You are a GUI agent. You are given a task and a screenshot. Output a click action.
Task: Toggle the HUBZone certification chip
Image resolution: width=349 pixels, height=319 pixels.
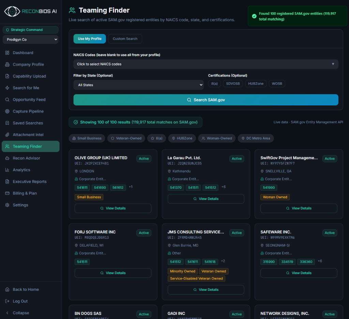[x=256, y=84]
